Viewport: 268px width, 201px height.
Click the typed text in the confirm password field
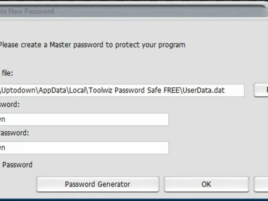[x=2, y=148]
